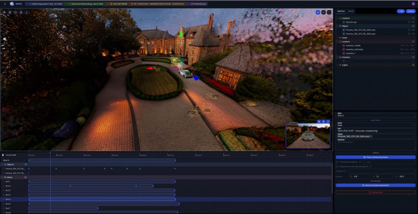Select end keyframe of Shot 2 clip

tap(153, 186)
